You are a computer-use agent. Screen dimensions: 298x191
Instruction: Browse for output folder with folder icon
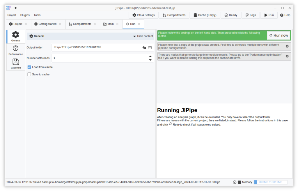click(x=150, y=47)
